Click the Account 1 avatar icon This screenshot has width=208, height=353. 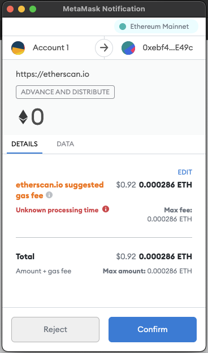click(x=18, y=48)
